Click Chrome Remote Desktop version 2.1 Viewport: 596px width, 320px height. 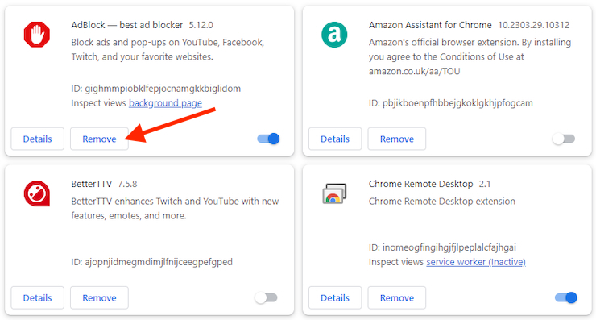[x=485, y=184]
